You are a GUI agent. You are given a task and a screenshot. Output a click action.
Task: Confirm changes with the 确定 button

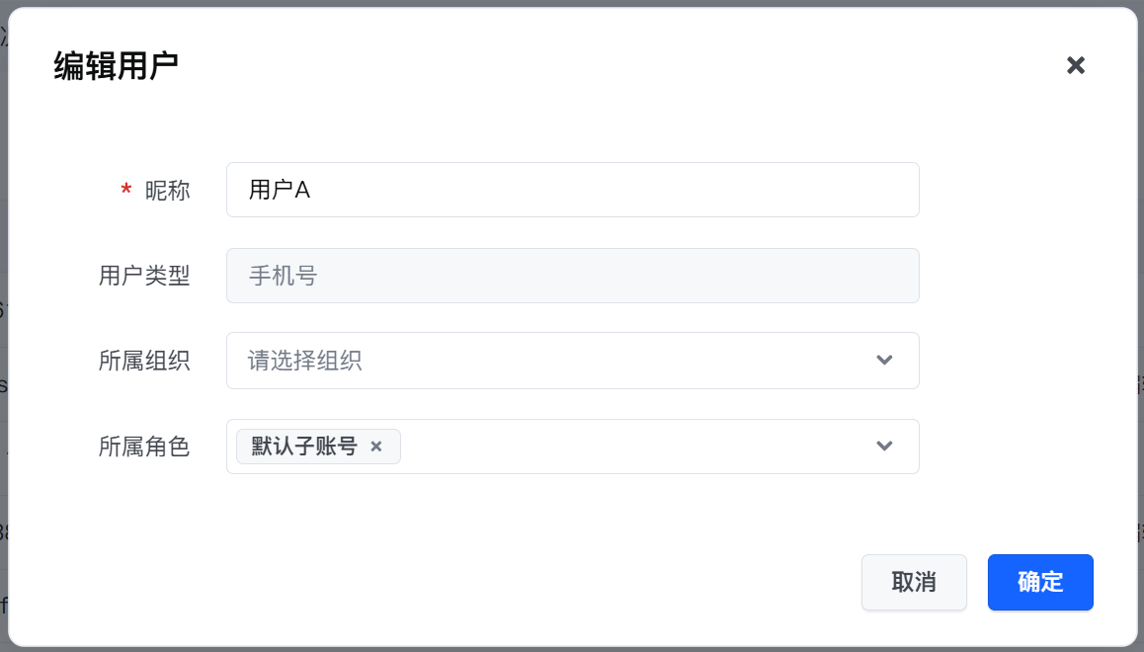(1040, 582)
